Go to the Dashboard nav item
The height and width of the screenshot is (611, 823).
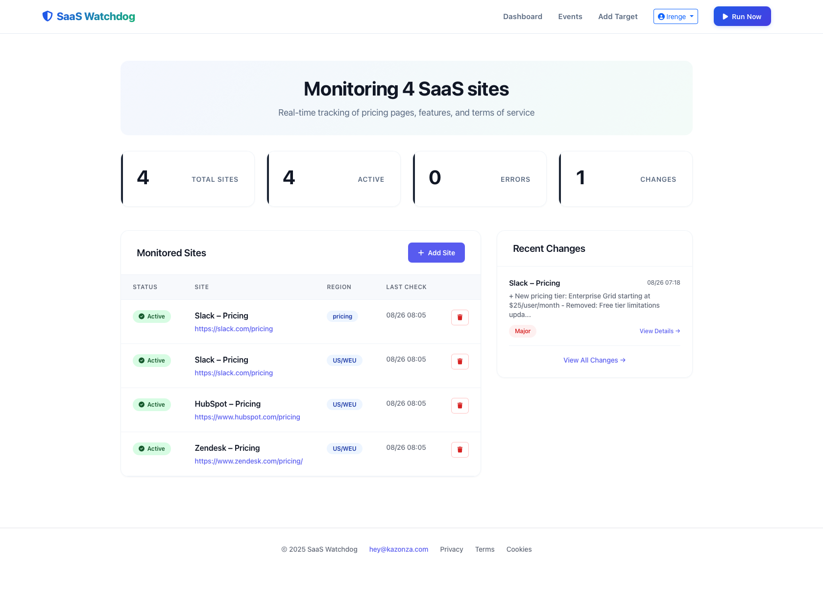click(522, 17)
